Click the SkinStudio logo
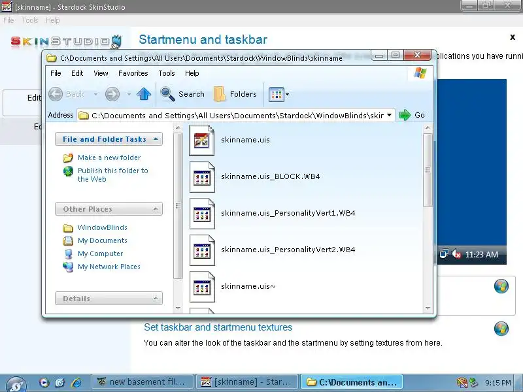Image resolution: width=523 pixels, height=392 pixels. 66,41
